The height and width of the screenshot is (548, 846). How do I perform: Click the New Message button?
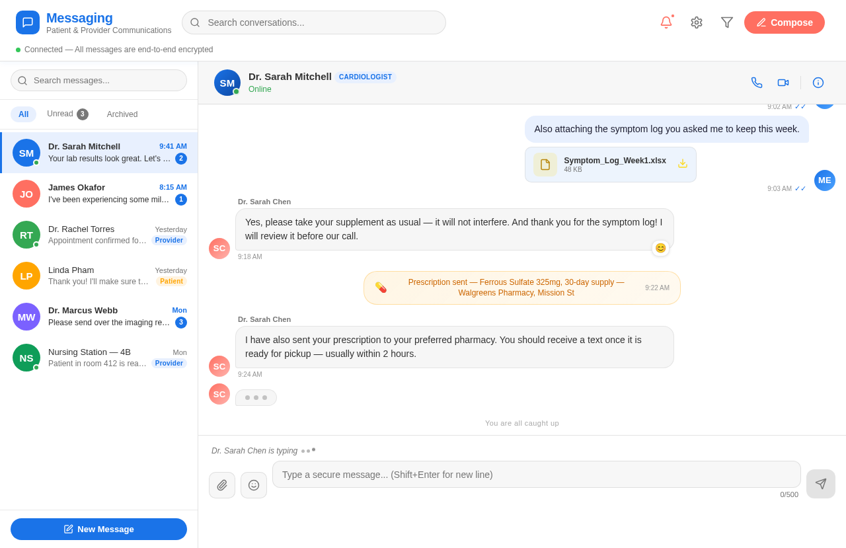[x=98, y=529]
